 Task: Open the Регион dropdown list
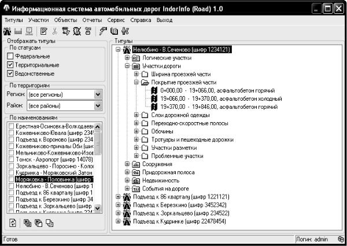pyautogui.click(x=97, y=94)
